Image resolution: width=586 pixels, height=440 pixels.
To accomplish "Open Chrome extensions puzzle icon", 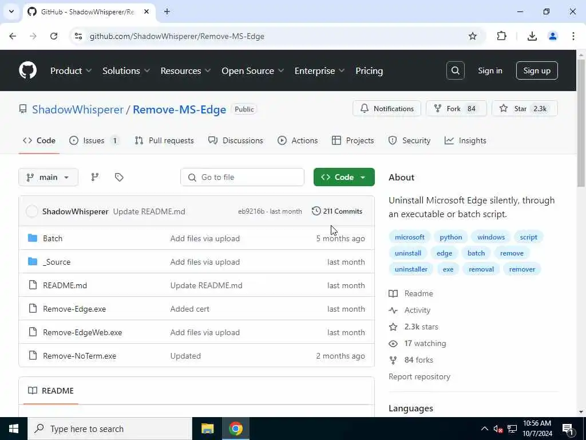I will (x=501, y=36).
